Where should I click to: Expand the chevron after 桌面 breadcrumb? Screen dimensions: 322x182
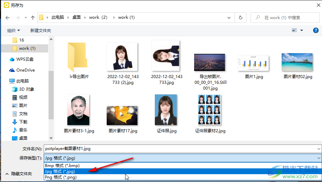click(x=85, y=18)
